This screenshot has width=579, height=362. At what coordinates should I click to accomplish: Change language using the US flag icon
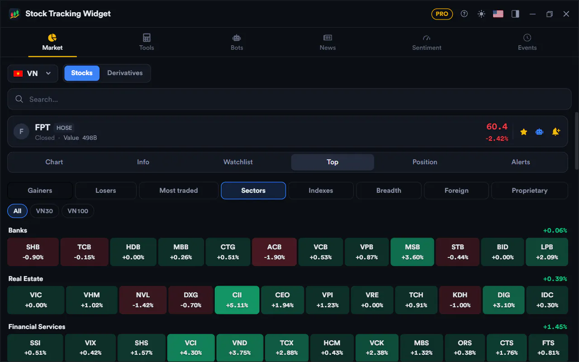pyautogui.click(x=498, y=14)
